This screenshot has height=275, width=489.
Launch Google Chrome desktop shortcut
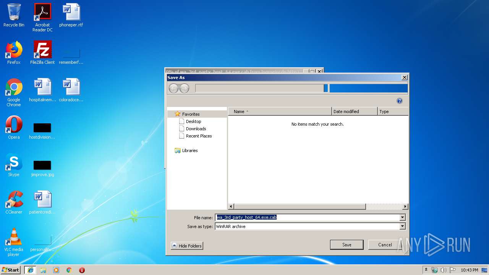(14, 92)
